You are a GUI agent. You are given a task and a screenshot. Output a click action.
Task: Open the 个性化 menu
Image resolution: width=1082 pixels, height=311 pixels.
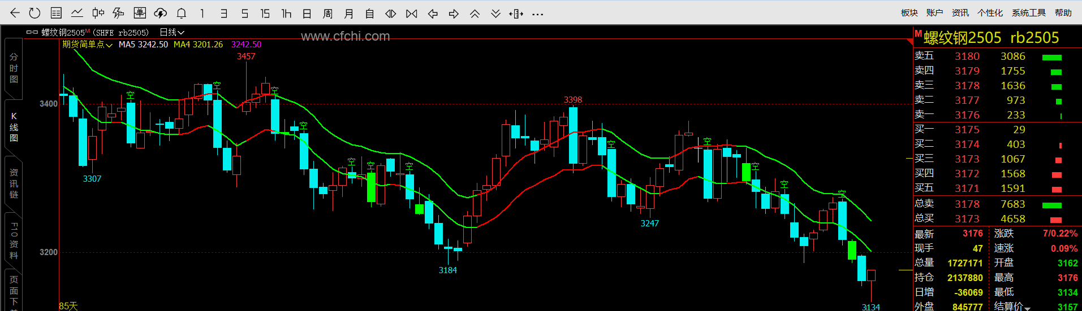click(990, 12)
